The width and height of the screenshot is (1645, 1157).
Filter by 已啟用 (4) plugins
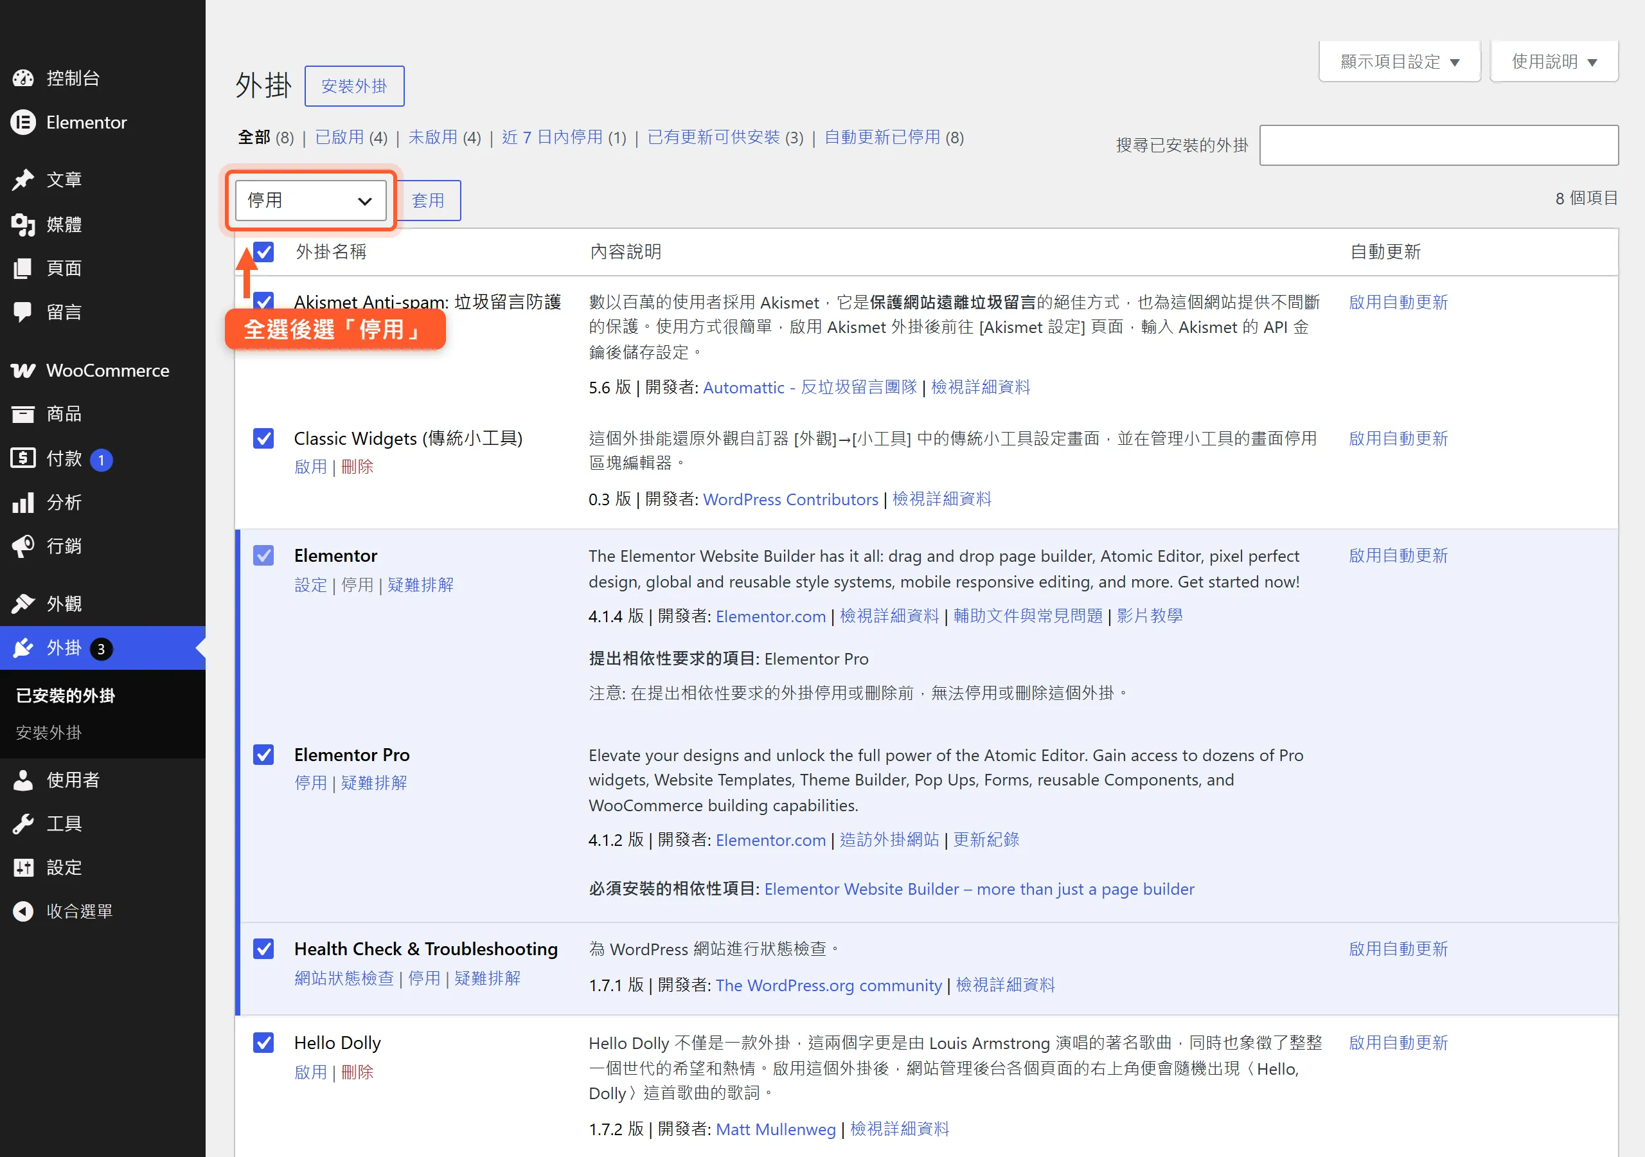click(351, 137)
